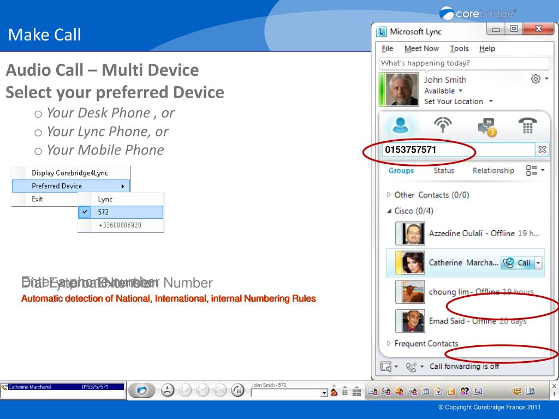Click the contact card with person toolbar icon
Screen dimensions: 559x419
373,391
